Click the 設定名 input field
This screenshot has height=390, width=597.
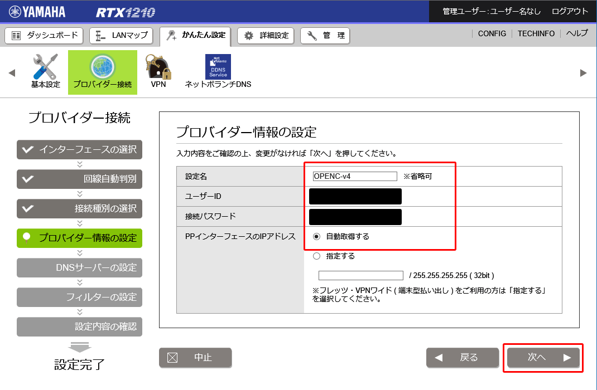coord(355,177)
